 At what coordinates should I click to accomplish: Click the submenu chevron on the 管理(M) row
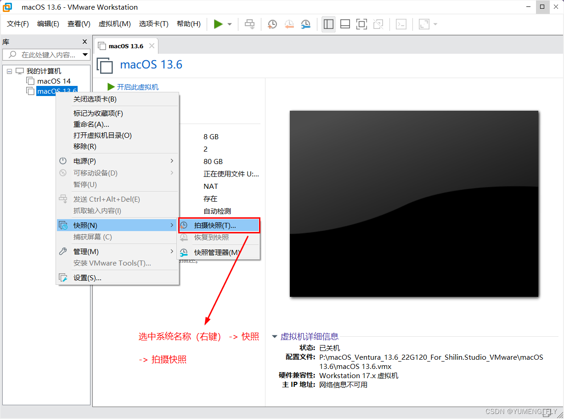click(x=172, y=251)
